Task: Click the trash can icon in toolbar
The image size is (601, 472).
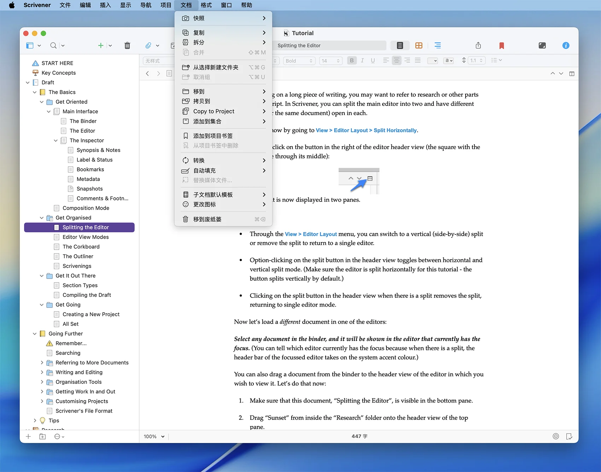Action: tap(127, 45)
